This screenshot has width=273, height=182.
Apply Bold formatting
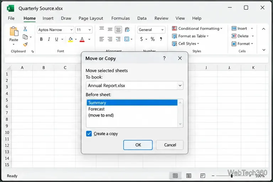pyautogui.click(x=41, y=39)
